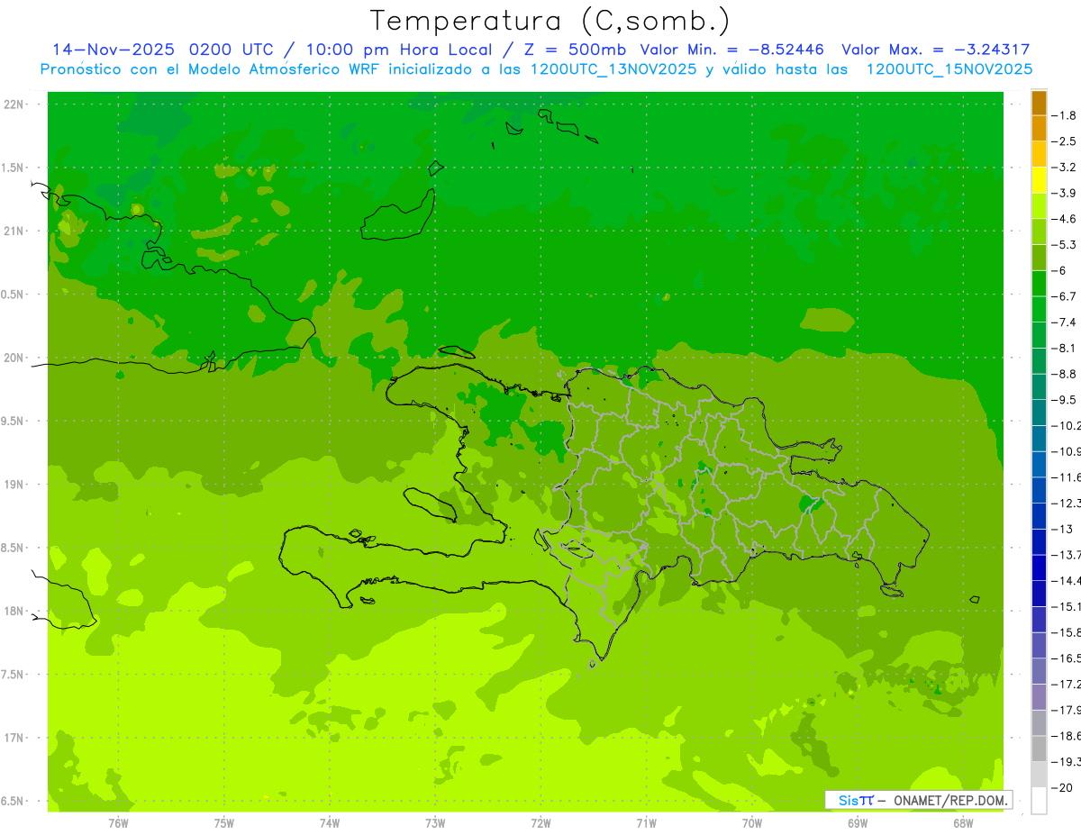Click the "74W" longitude label
The width and height of the screenshot is (1081, 835).
click(330, 823)
